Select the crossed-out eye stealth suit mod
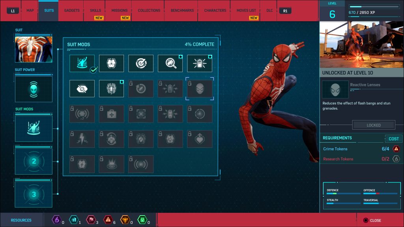Viewport: 404px width, 227px height. 82,88
